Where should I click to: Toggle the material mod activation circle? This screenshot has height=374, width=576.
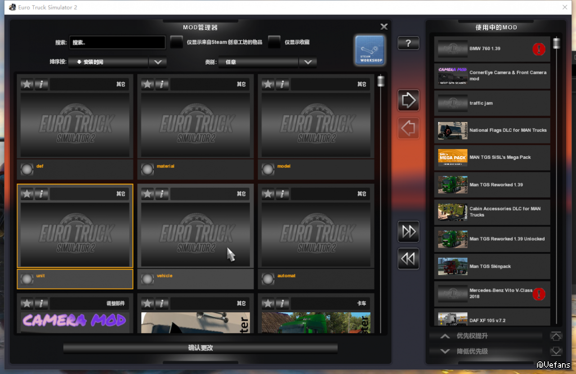click(x=147, y=169)
